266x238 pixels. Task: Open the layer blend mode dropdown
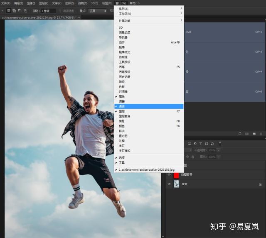(x=188, y=150)
